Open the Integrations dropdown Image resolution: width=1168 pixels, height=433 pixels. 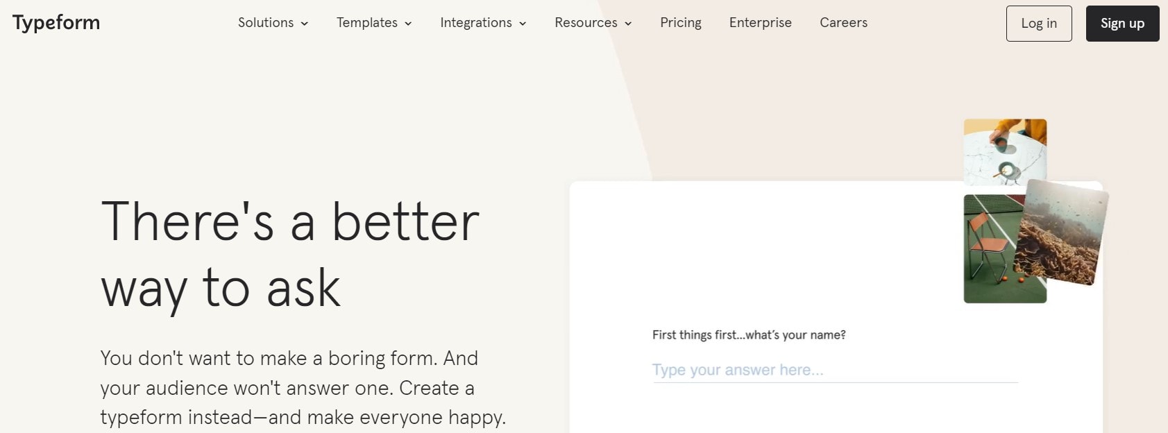click(x=476, y=22)
